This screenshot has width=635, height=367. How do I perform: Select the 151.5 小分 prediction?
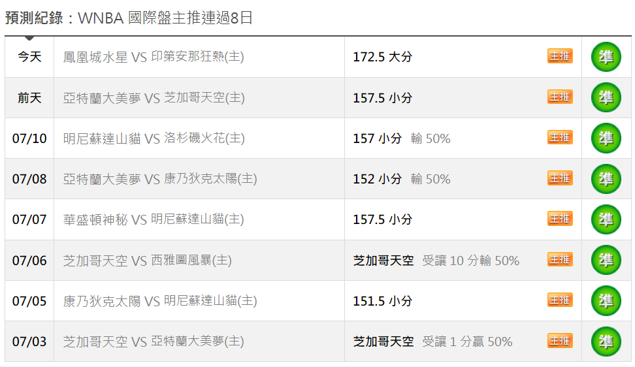coord(382,301)
